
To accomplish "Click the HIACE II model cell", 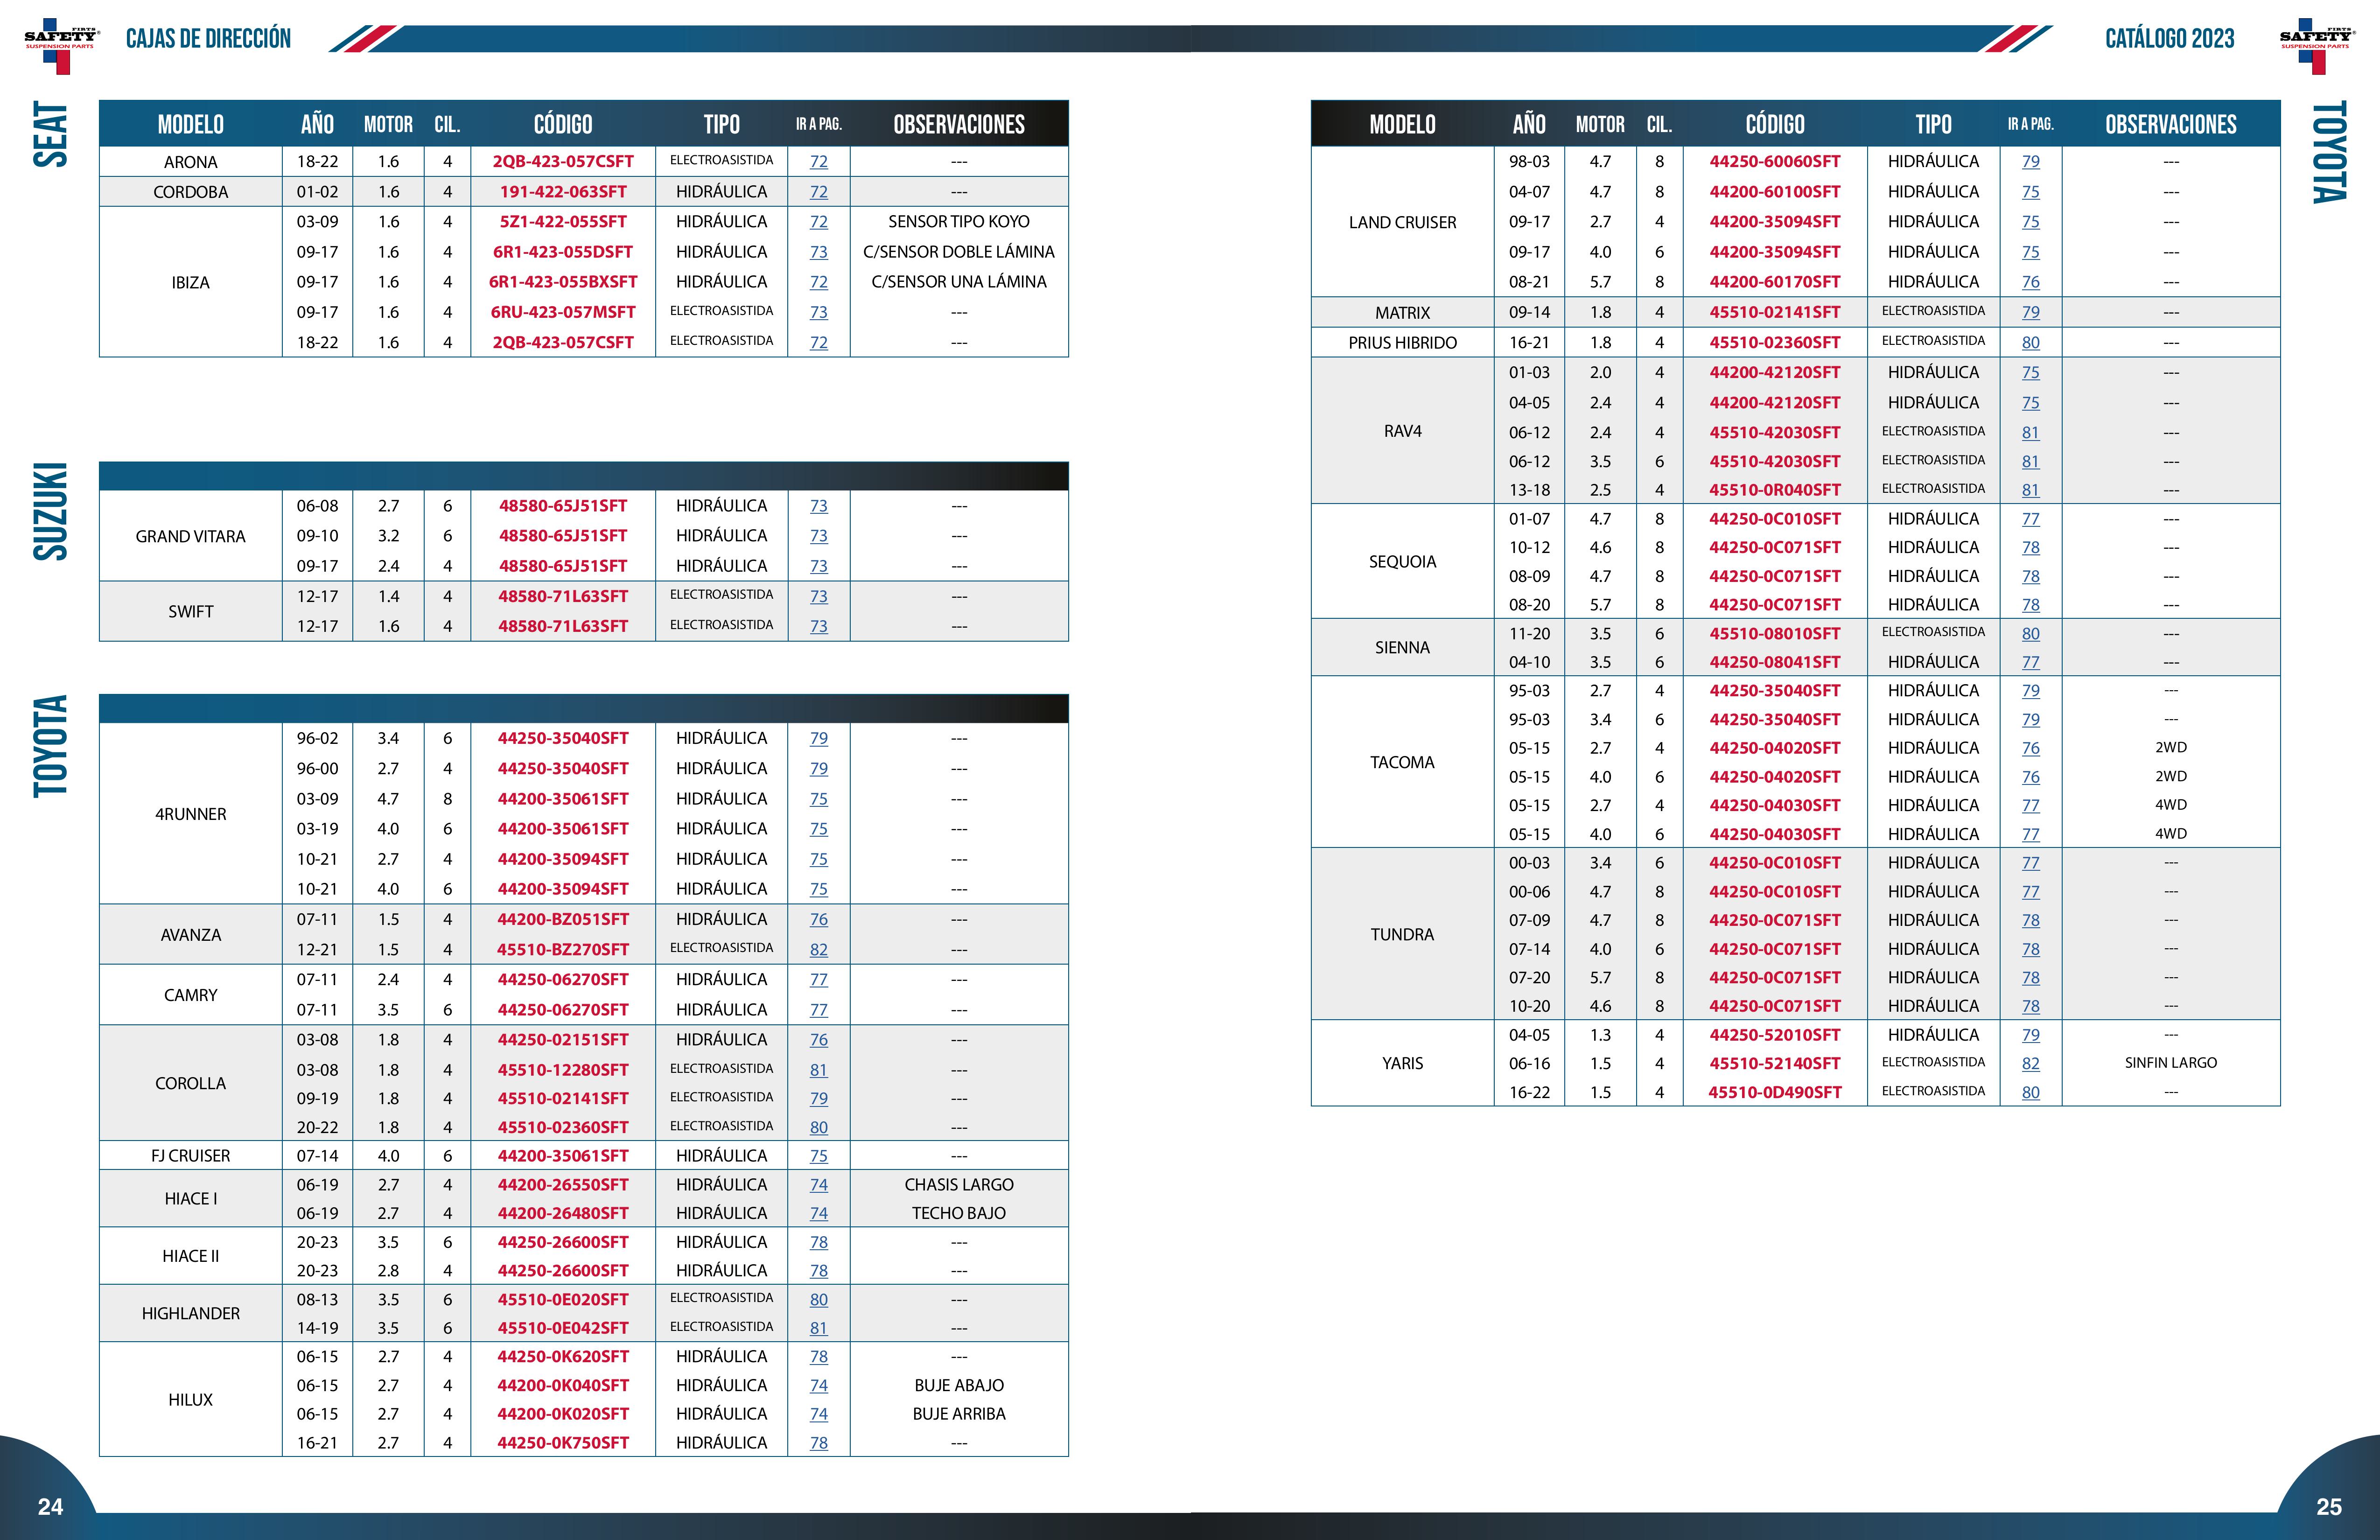I will point(191,1256).
